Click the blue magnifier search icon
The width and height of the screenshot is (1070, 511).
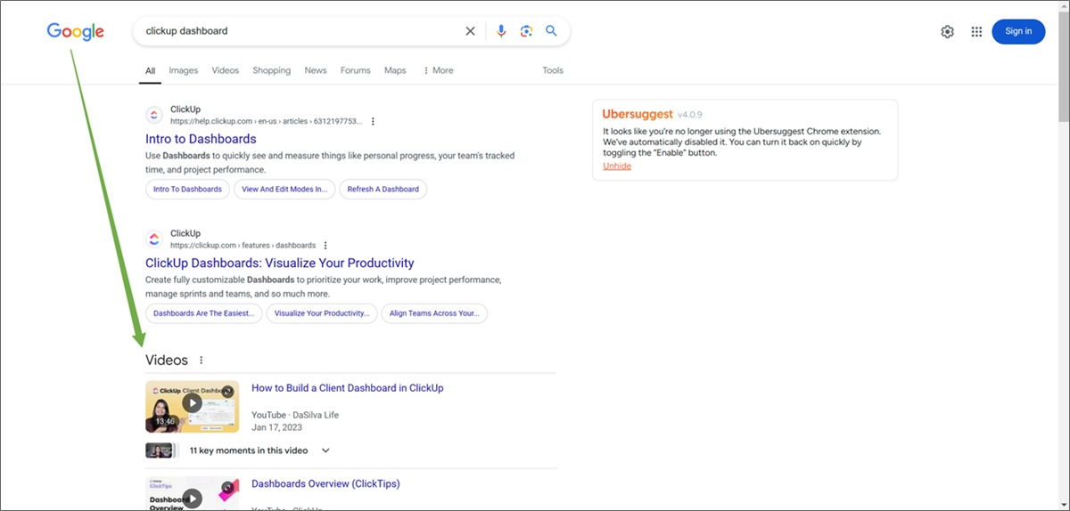[x=551, y=31]
